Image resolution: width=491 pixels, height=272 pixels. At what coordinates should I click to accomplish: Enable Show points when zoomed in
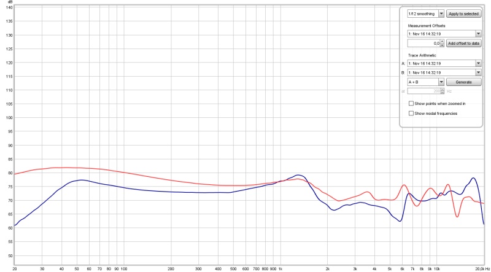[411, 104]
